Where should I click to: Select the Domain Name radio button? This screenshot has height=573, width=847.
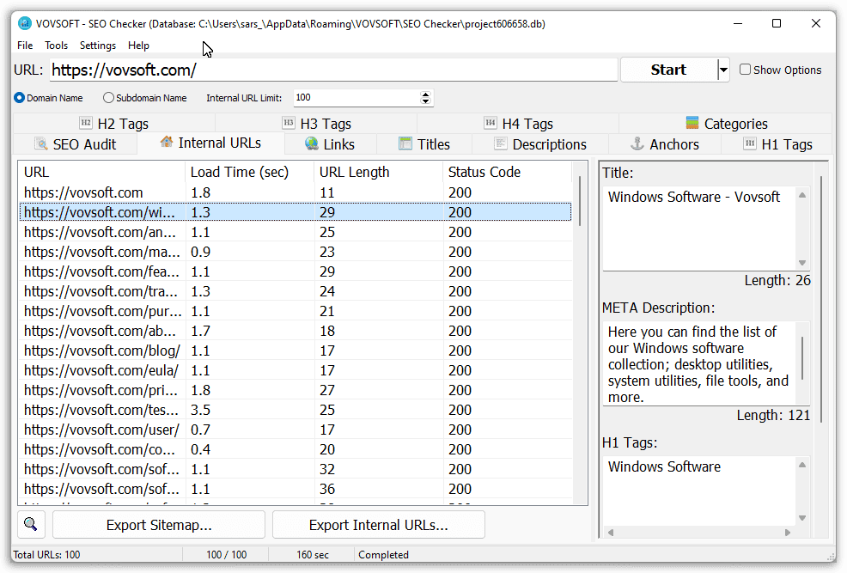coord(20,98)
